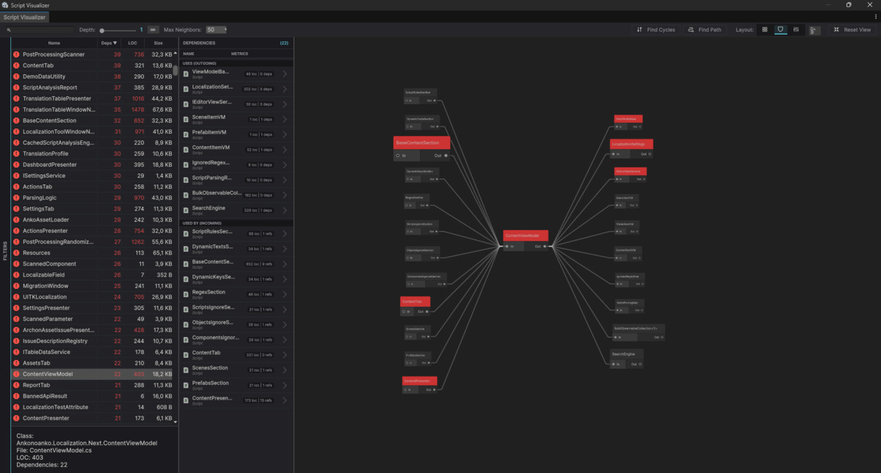Expand the chevron on DynamicKeysSe... row
881x473 pixels.
285,278
